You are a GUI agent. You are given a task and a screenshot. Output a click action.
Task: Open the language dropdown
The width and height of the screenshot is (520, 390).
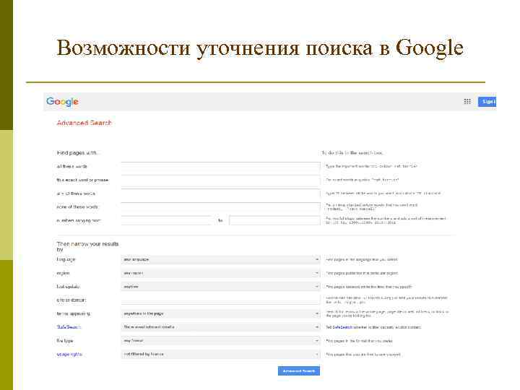[220, 259]
